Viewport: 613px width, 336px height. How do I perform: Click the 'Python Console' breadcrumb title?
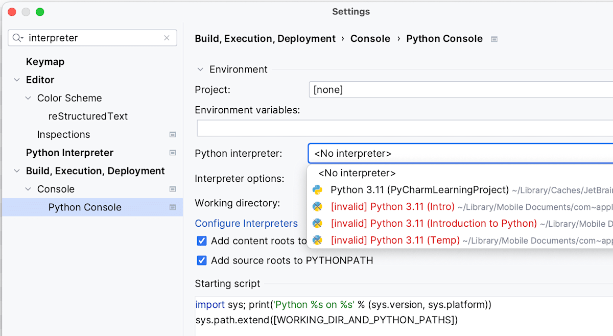pos(444,39)
